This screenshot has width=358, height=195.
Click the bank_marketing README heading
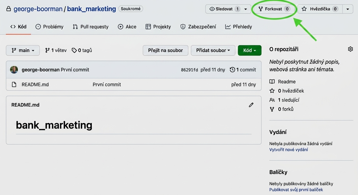click(x=54, y=125)
